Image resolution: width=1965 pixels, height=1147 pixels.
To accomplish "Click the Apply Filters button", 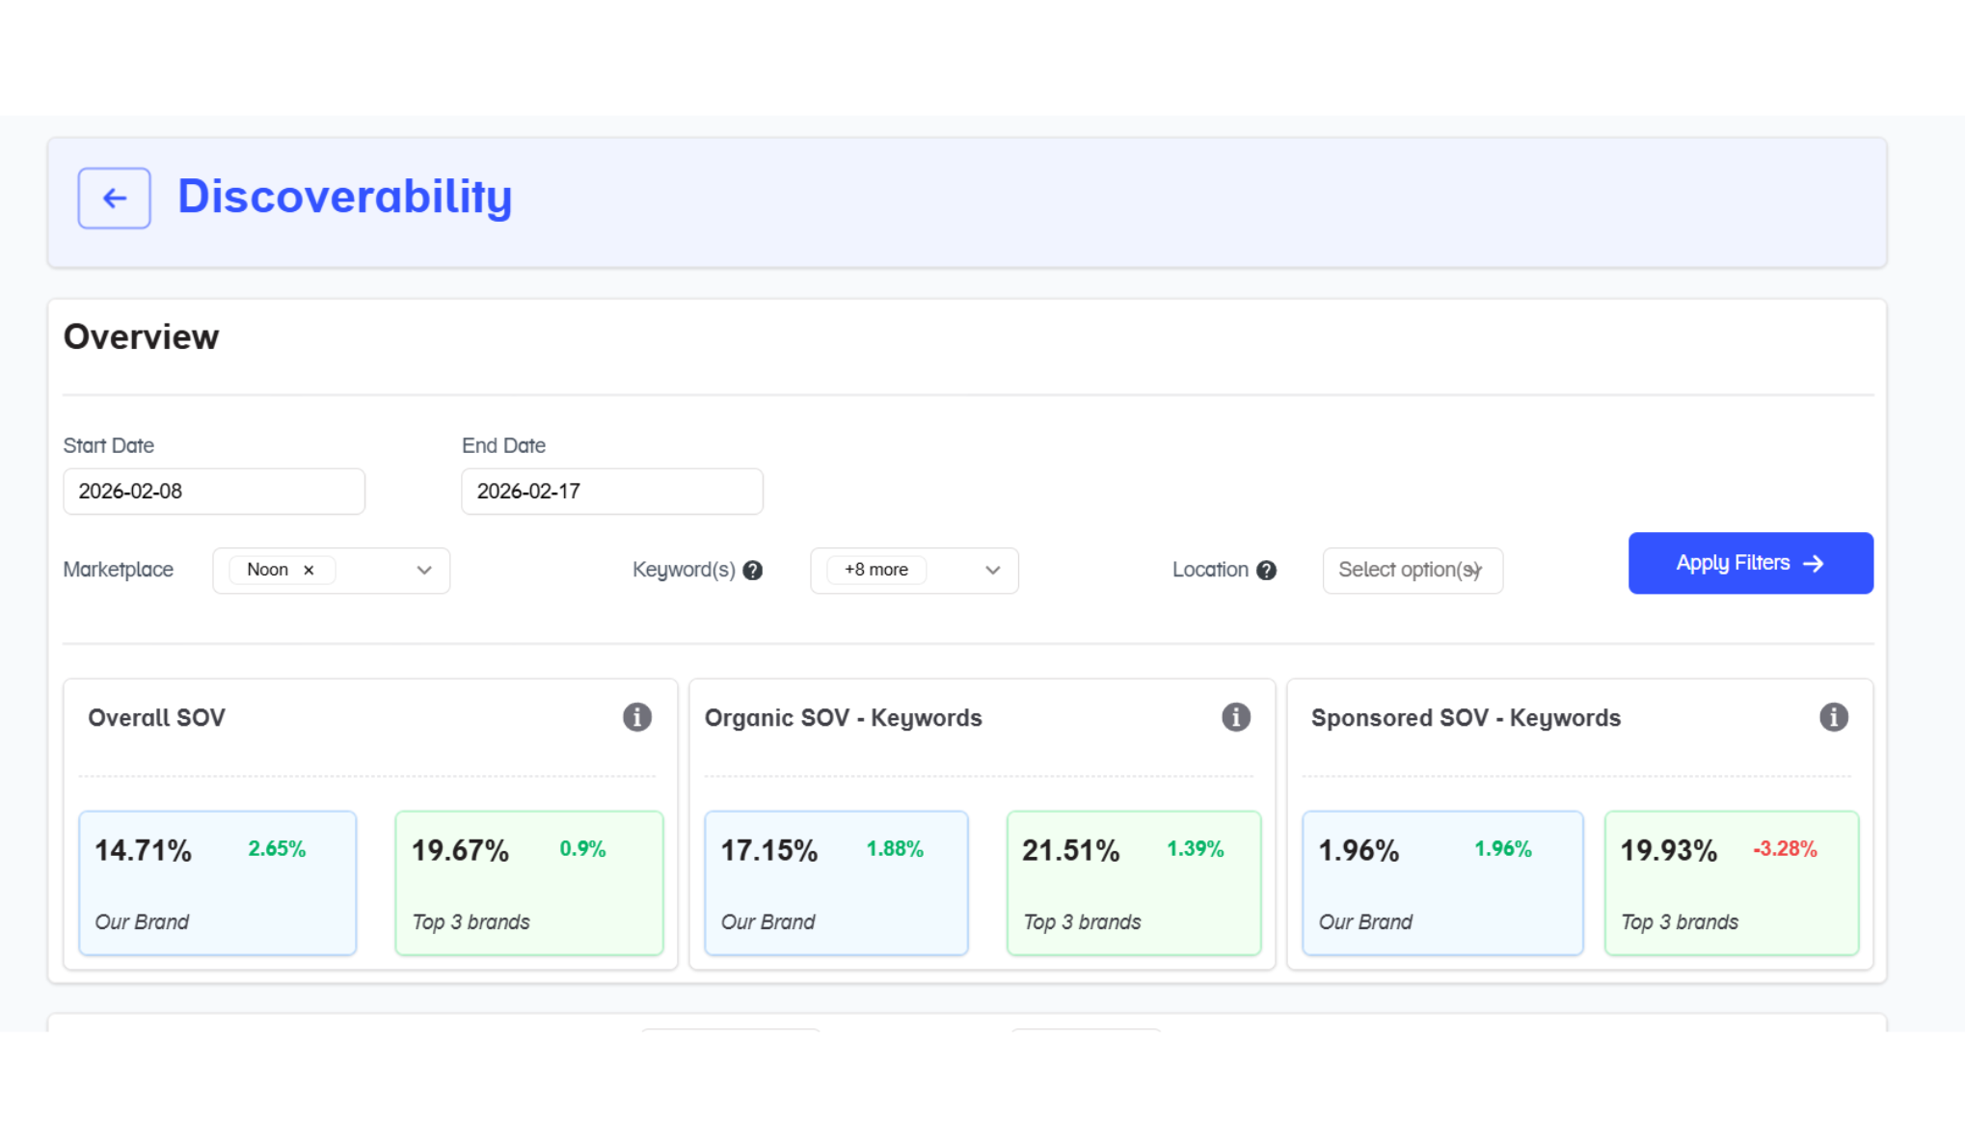I will (x=1750, y=563).
